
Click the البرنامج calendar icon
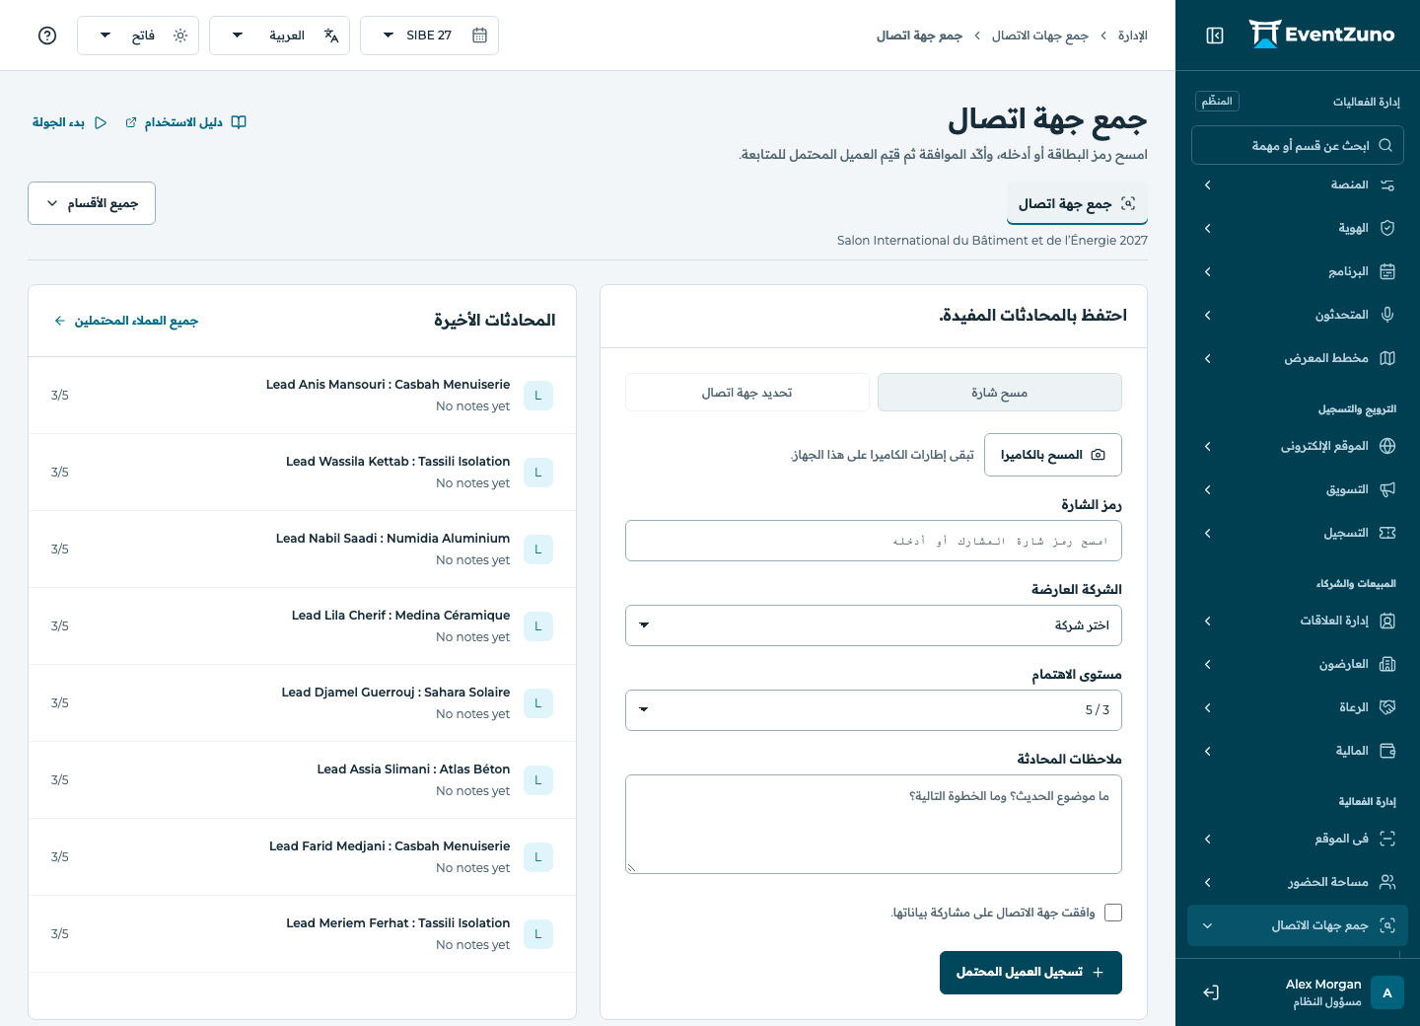point(1387,272)
